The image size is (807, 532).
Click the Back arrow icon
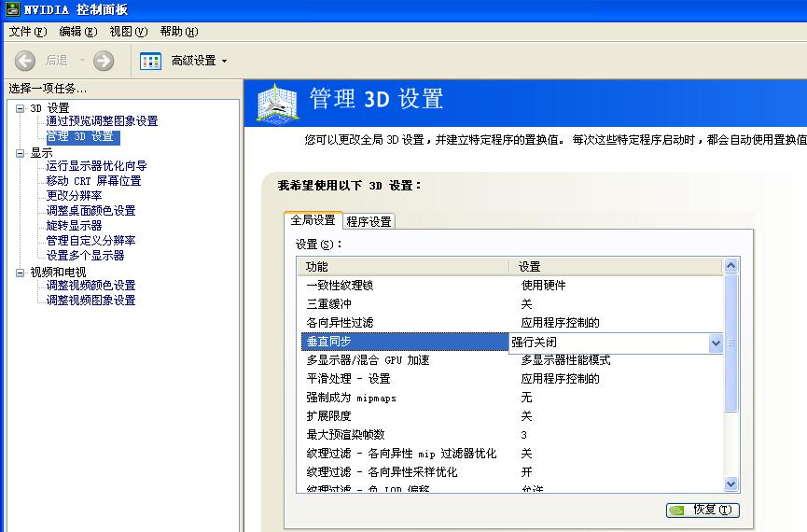(24, 61)
